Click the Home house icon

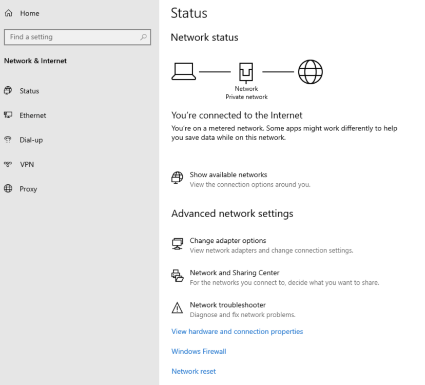click(8, 13)
